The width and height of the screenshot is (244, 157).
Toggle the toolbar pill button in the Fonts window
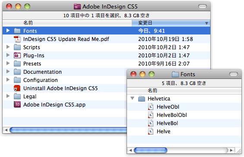click(233, 74)
